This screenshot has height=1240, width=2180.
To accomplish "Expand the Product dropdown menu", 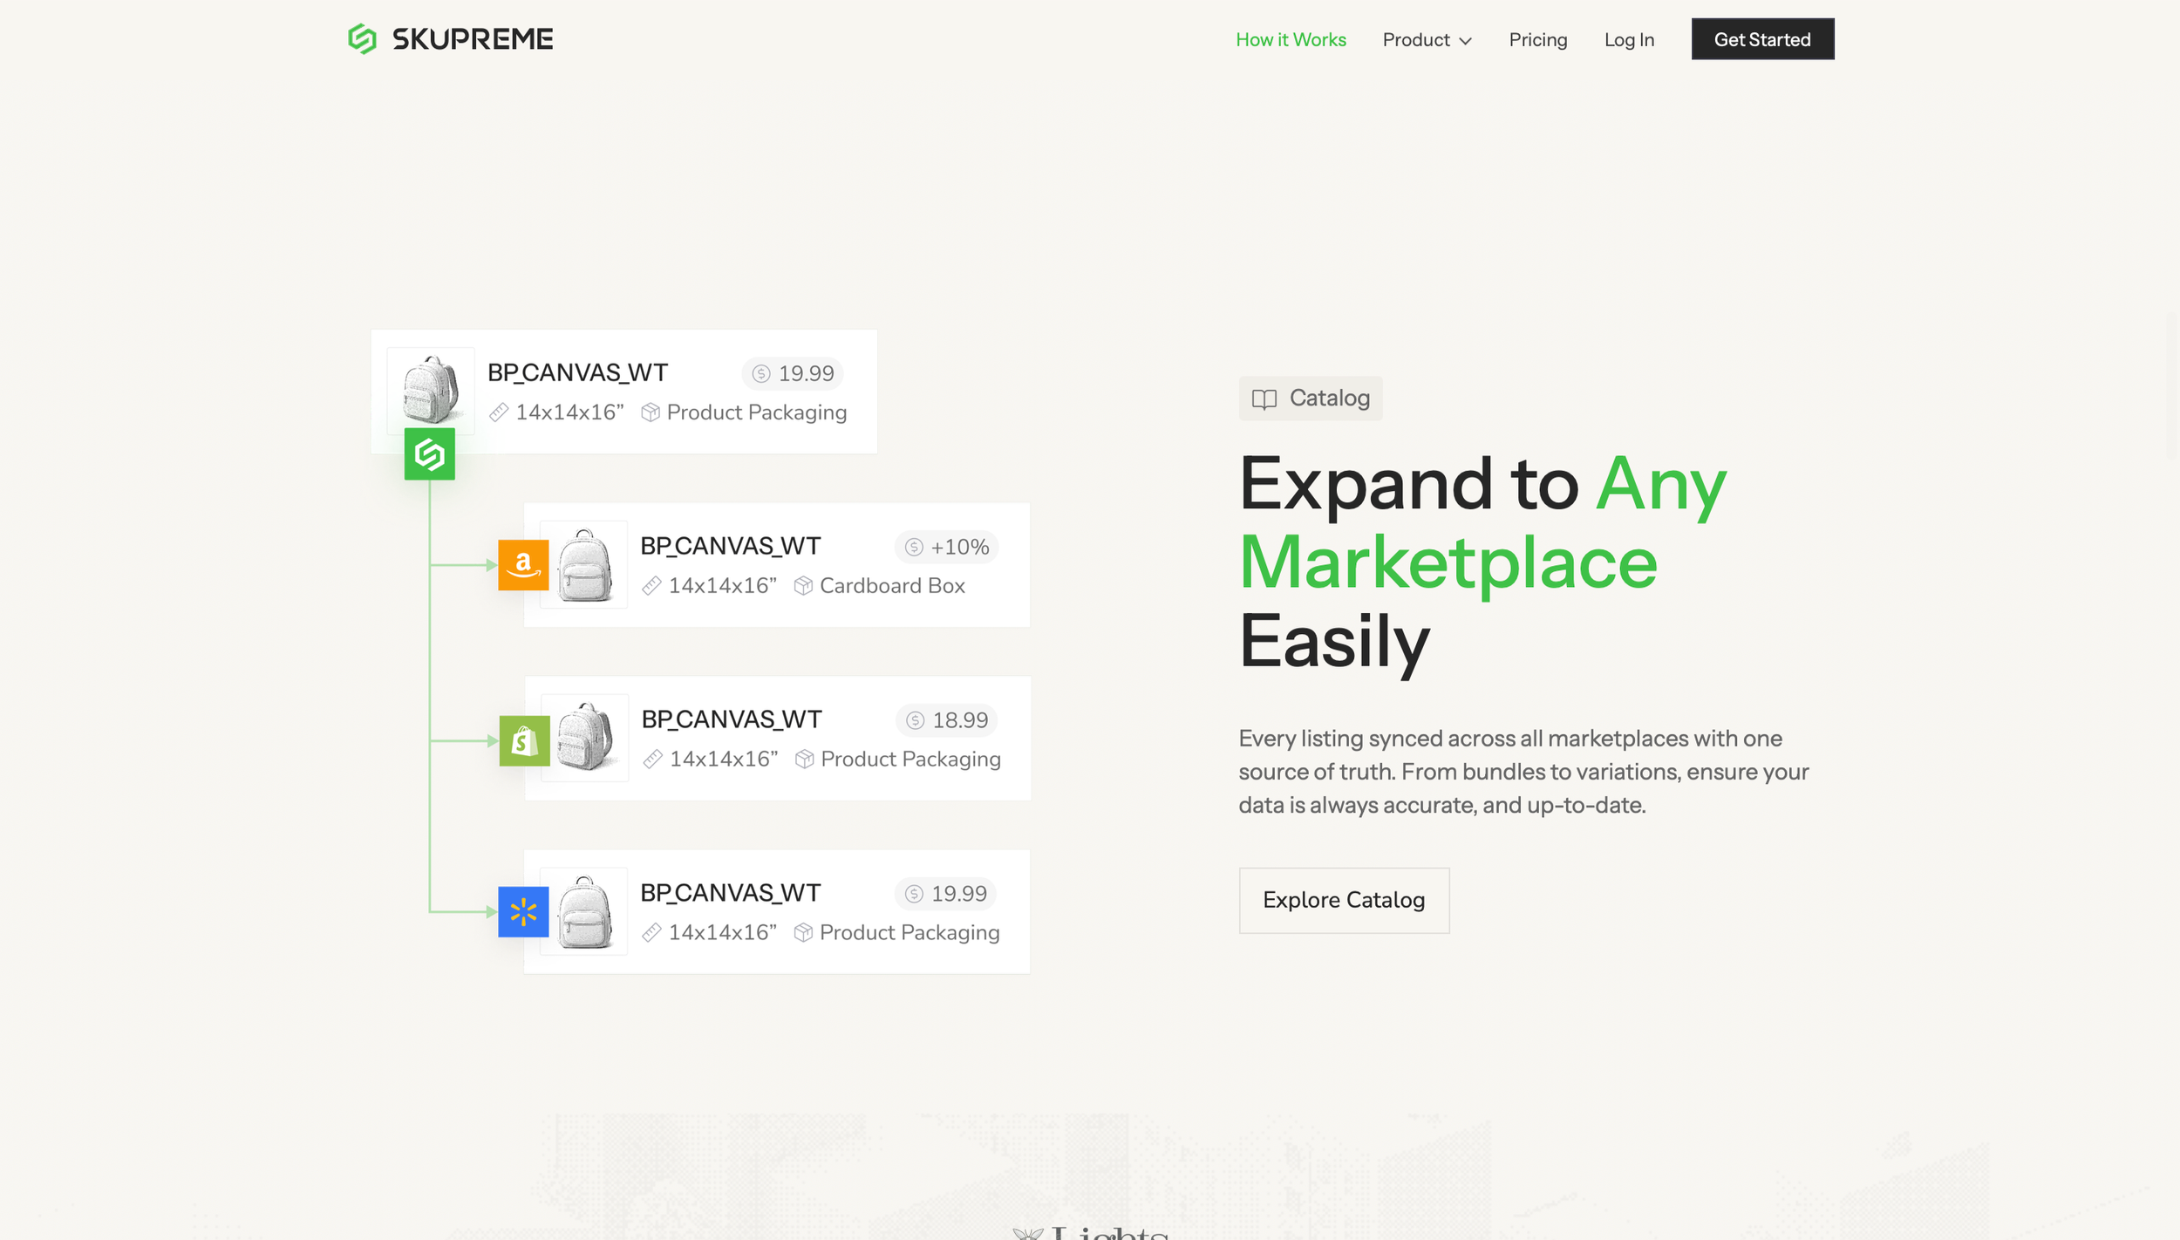I will coord(1416,40).
